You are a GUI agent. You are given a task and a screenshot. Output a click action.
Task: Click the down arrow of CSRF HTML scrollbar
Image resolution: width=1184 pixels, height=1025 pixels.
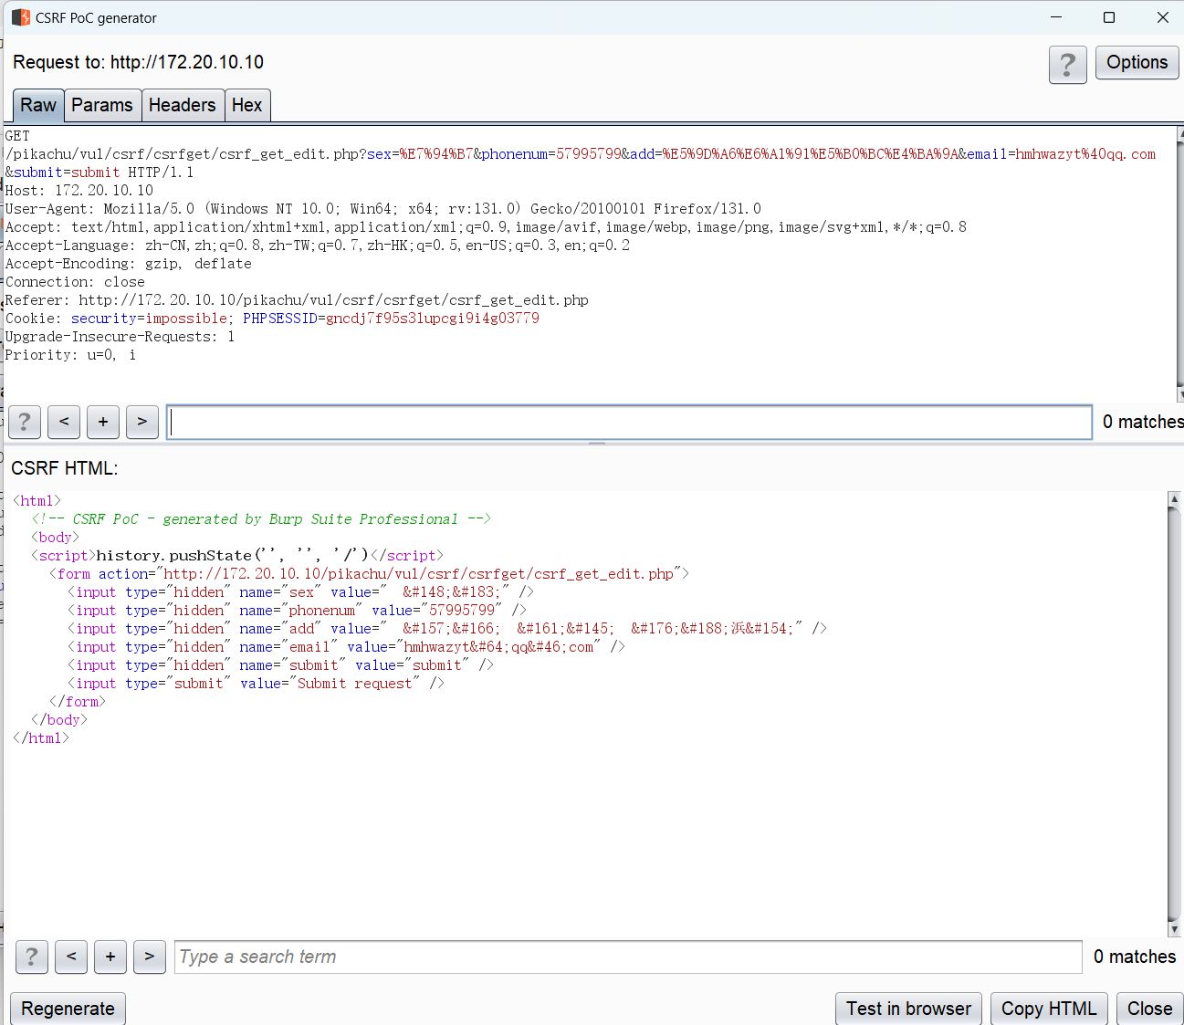pos(1174,929)
